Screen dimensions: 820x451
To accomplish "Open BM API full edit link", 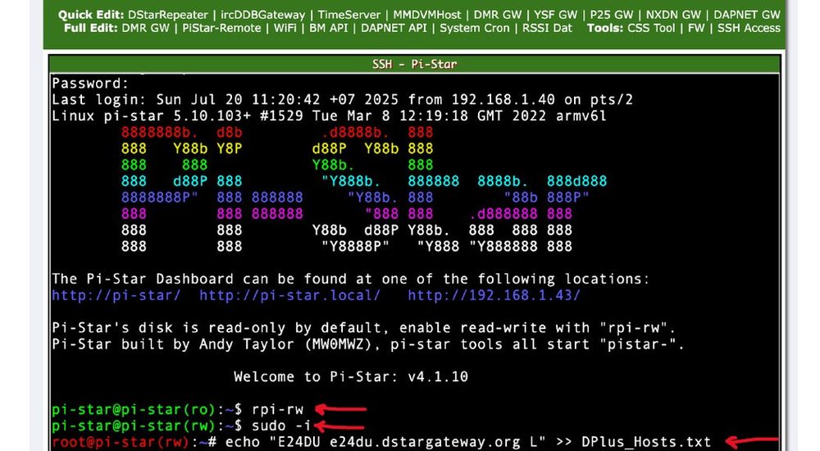I will pos(329,28).
